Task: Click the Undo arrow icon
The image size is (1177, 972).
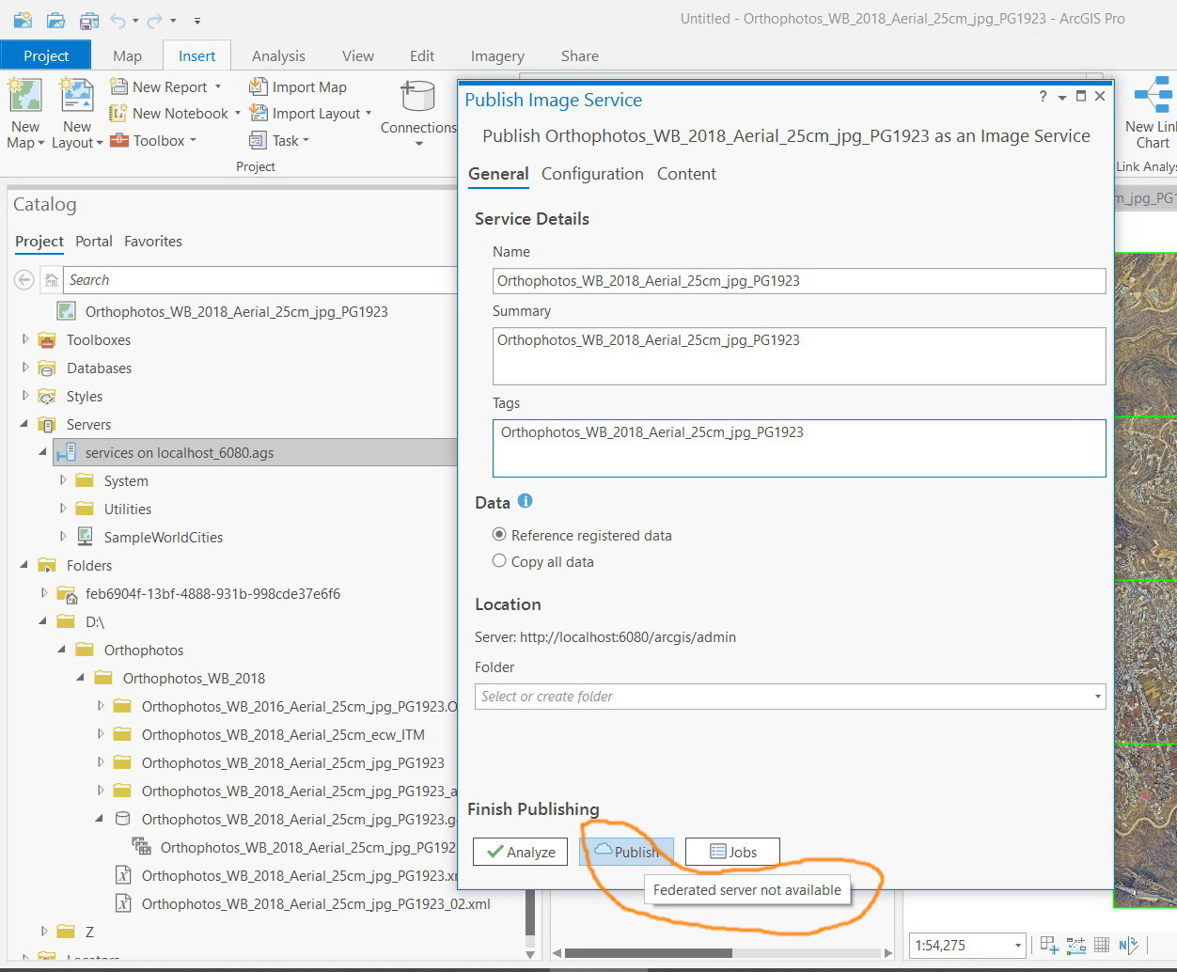Action: 118,20
